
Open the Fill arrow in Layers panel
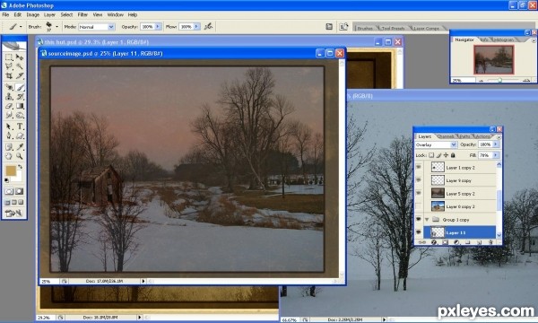coord(496,155)
